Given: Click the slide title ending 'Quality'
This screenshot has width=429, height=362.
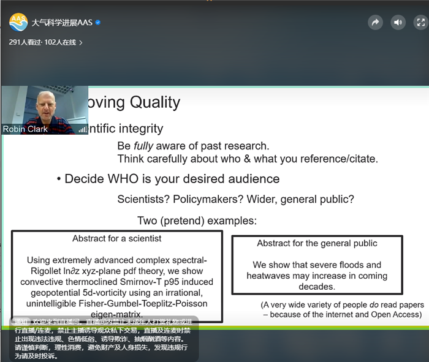Looking at the screenshot, I should pyautogui.click(x=135, y=102).
